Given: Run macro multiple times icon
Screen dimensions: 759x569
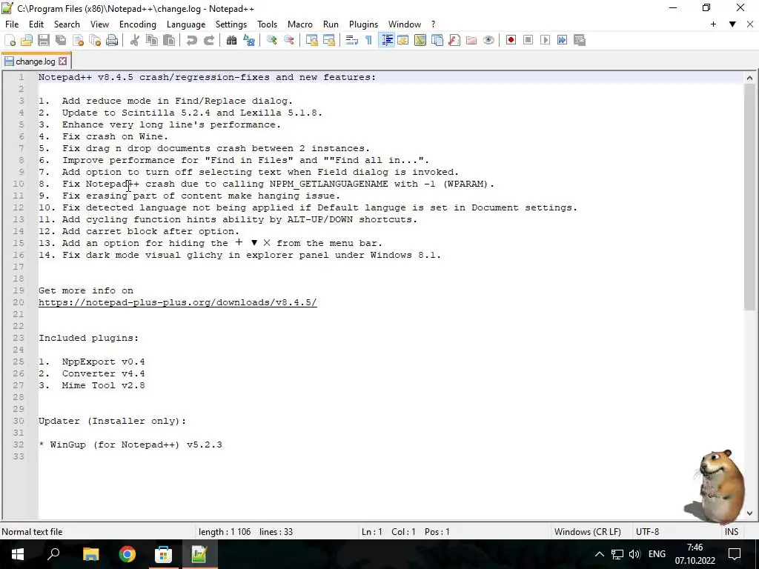Looking at the screenshot, I should click(x=562, y=40).
